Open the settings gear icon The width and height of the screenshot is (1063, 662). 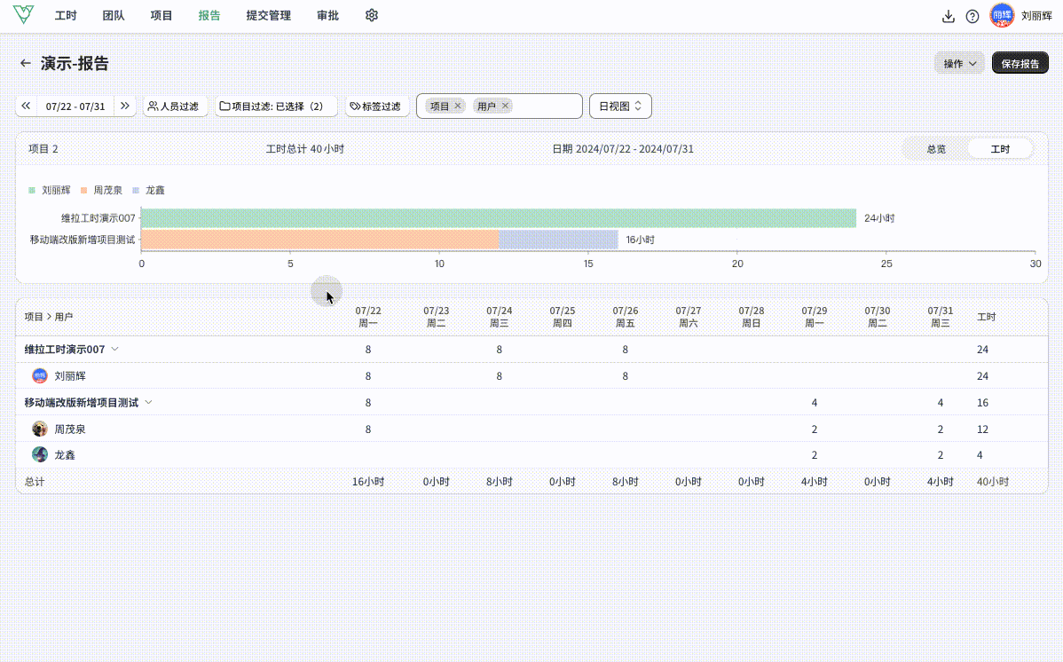pyautogui.click(x=372, y=15)
